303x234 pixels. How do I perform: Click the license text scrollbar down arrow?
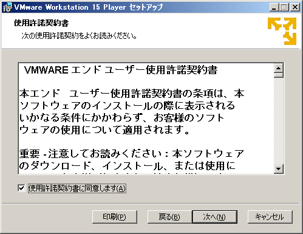279,169
